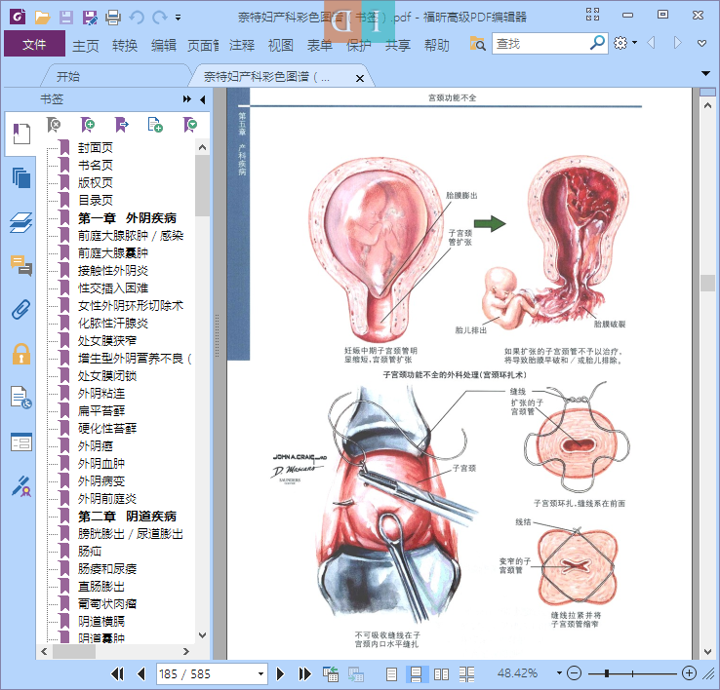Viewport: 720px width, 690px height.
Task: Select bookmark 第一章 外阴疾病
Action: tap(127, 218)
